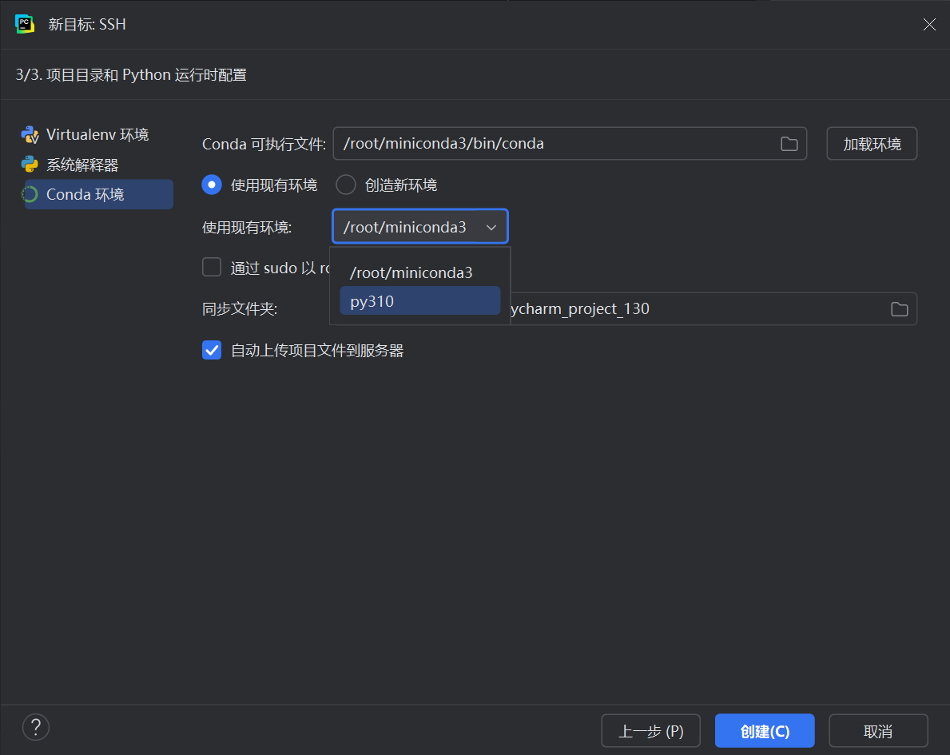This screenshot has height=755, width=950.
Task: Select Conda 环境 in the sidebar
Action: 99,194
